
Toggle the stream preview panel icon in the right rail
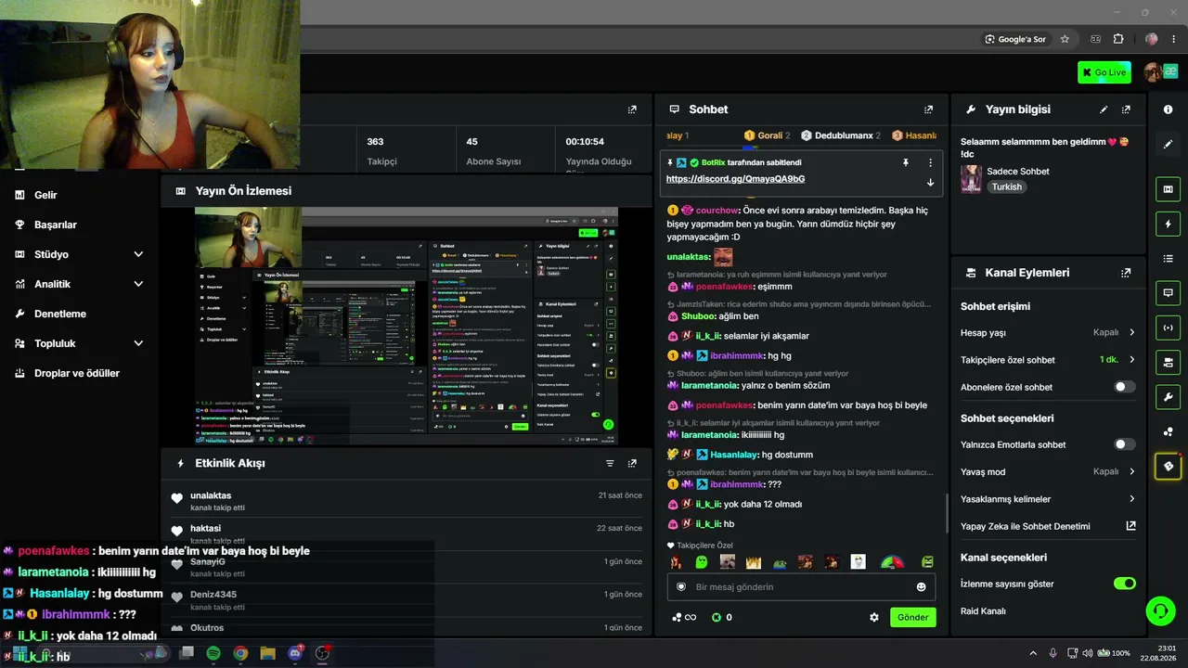pos(1168,189)
